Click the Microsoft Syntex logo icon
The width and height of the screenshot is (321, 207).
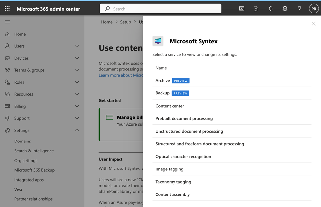click(x=158, y=41)
